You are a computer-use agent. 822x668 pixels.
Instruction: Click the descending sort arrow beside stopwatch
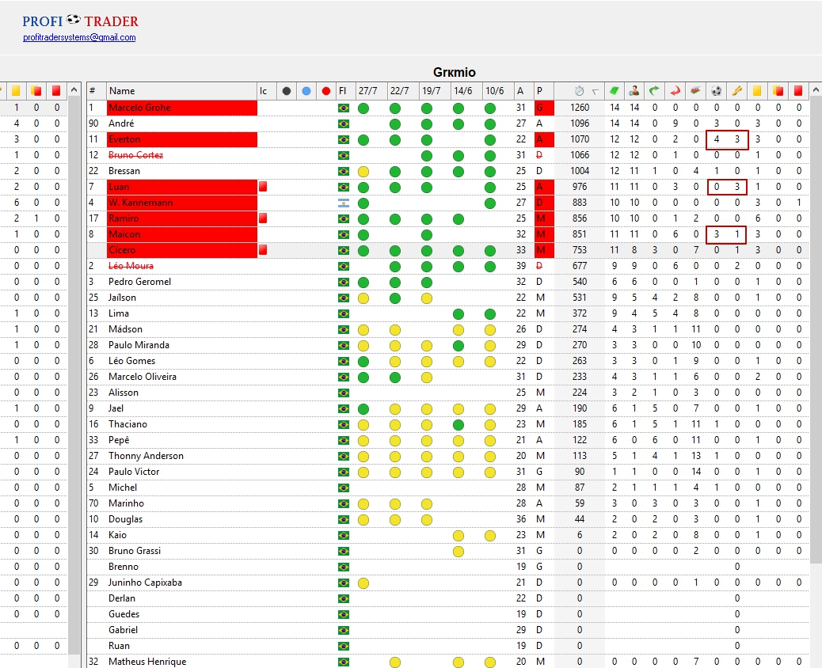595,92
